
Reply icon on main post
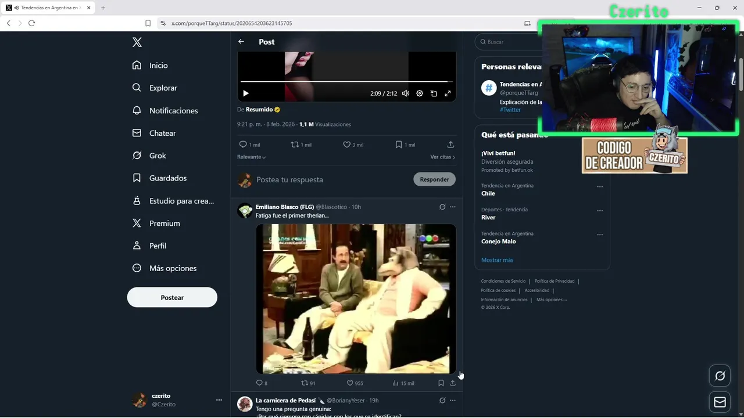point(243,145)
